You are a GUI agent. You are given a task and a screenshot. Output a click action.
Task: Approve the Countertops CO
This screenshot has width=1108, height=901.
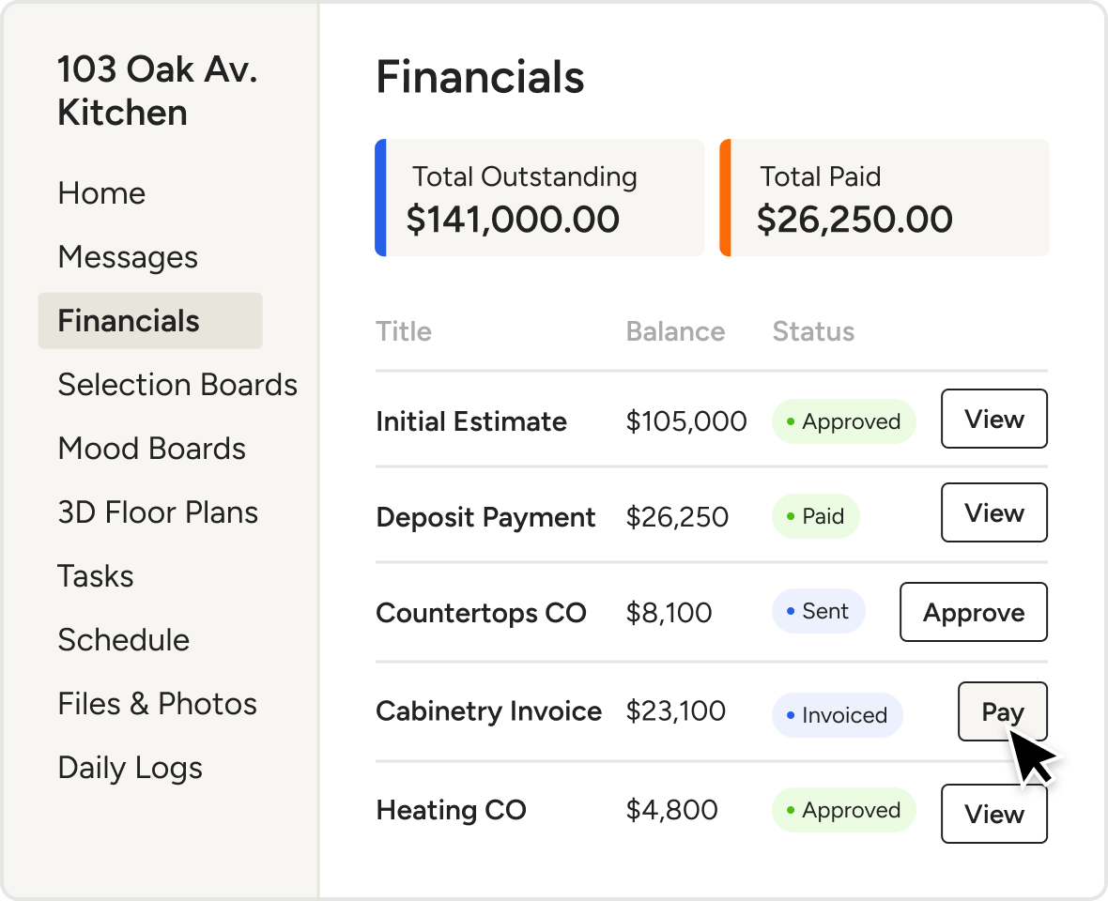pos(973,613)
